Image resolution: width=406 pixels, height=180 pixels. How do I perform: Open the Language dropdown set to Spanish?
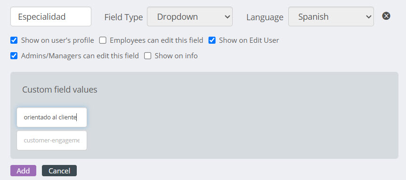coord(331,16)
